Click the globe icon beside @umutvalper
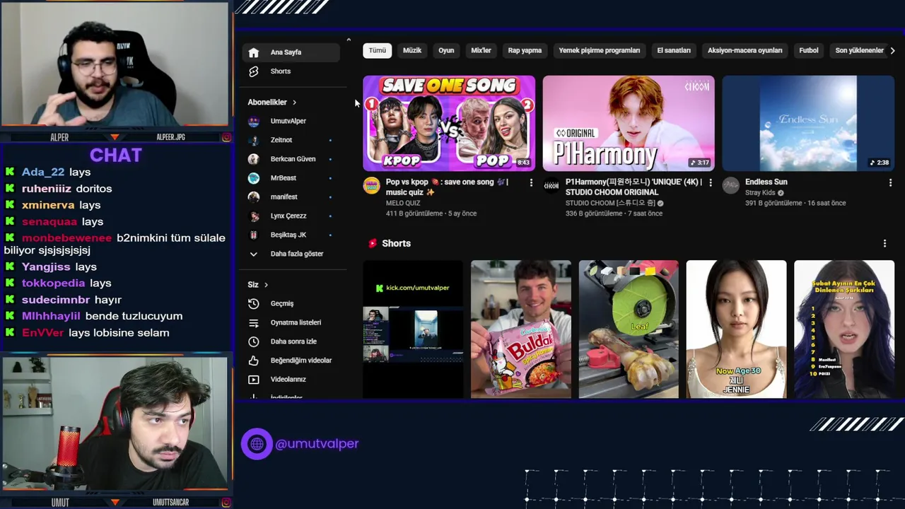The width and height of the screenshot is (905, 509). pyautogui.click(x=257, y=444)
